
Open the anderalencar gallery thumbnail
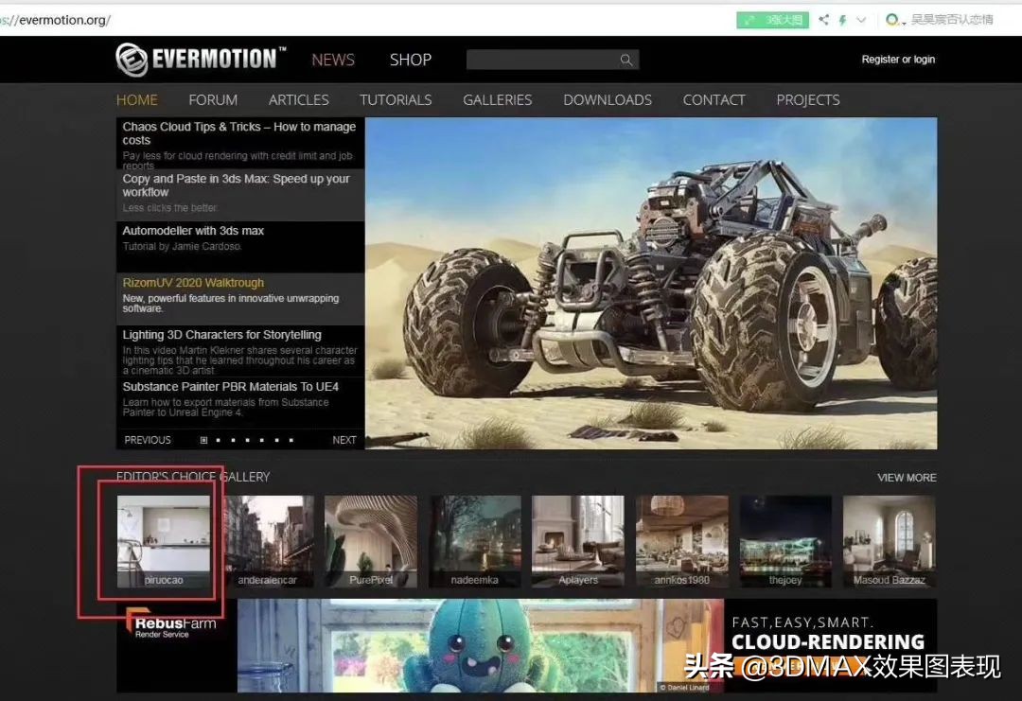point(268,541)
